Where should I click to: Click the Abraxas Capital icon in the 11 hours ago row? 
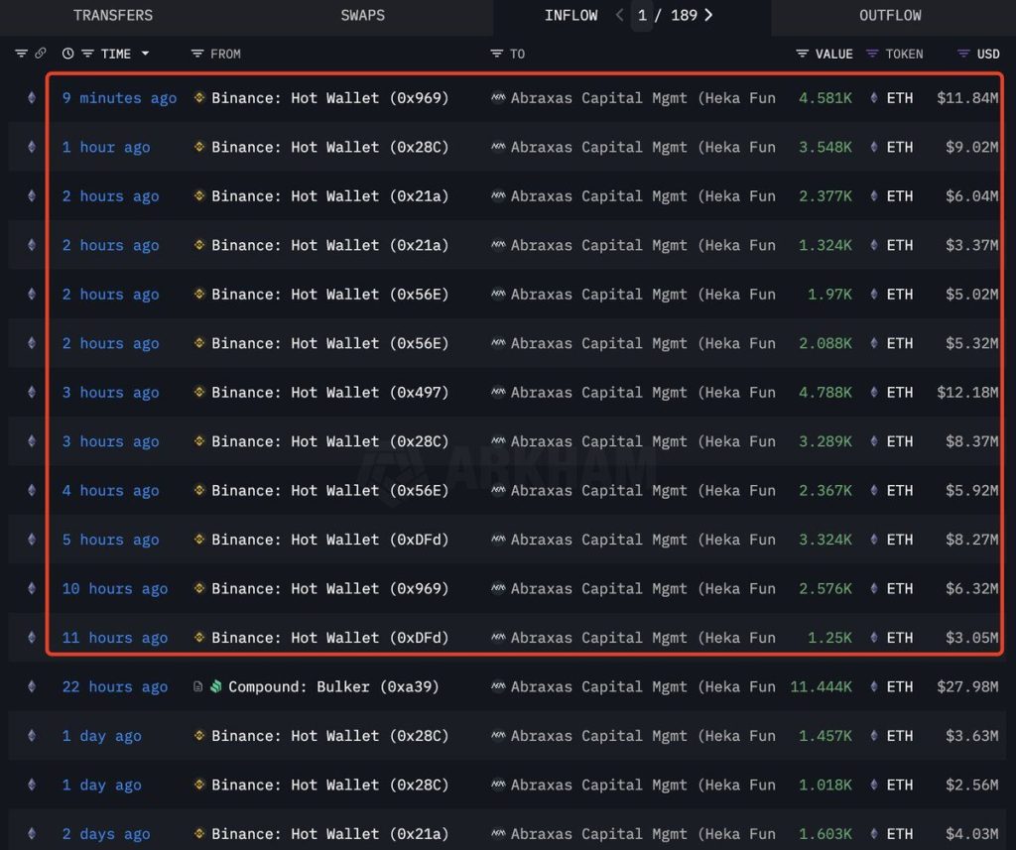498,638
